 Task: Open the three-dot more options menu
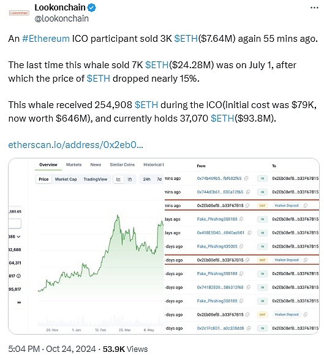click(x=314, y=8)
